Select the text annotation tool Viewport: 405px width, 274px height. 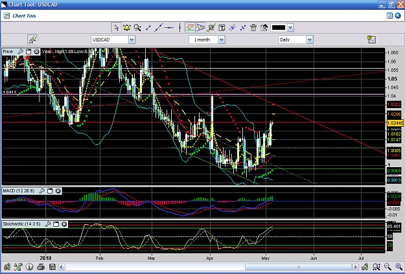(222, 28)
